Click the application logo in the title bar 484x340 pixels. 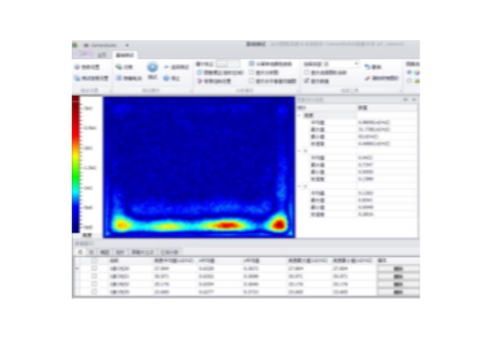coord(75,45)
